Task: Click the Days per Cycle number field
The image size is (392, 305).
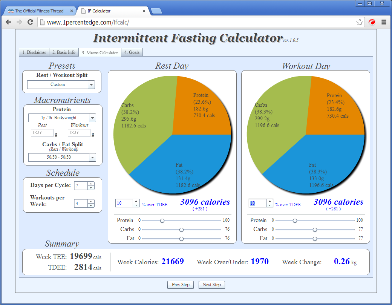Action: 81,186
